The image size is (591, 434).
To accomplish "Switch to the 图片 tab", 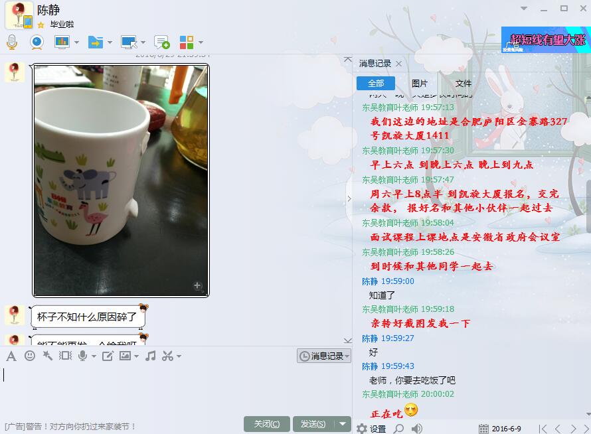I will coord(420,83).
